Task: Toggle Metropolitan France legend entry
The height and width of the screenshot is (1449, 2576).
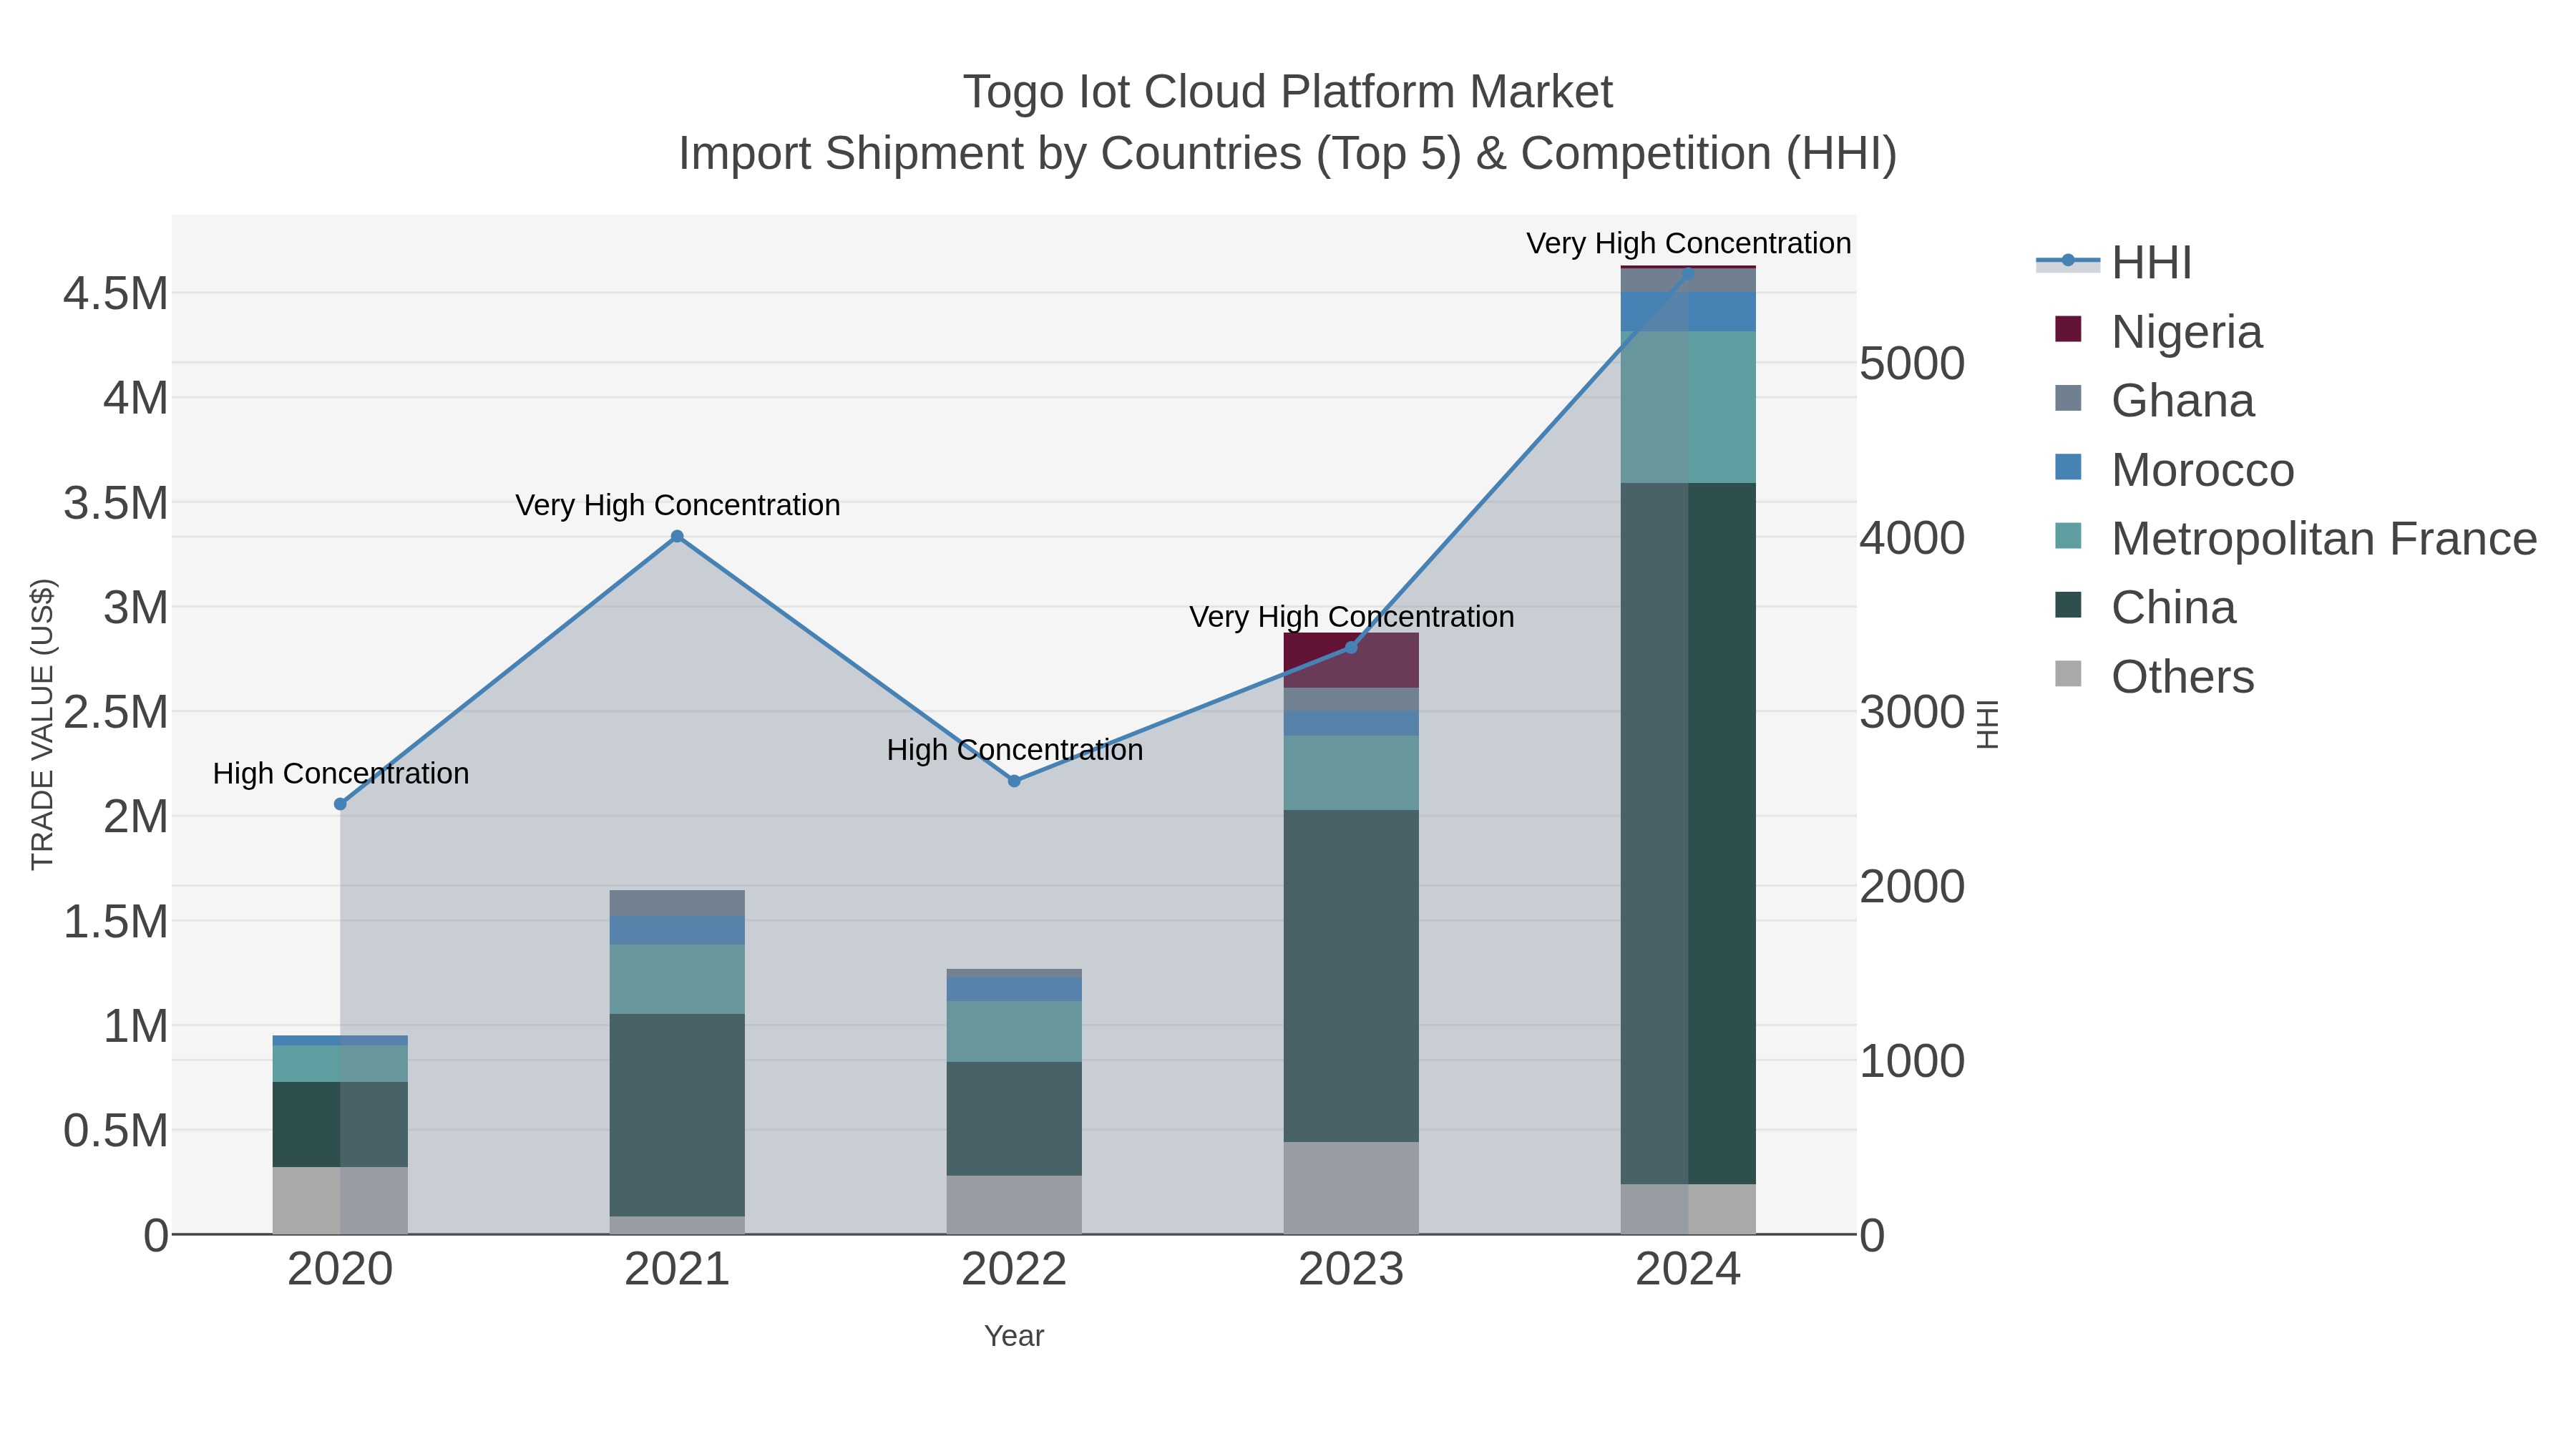Action: (2295, 539)
